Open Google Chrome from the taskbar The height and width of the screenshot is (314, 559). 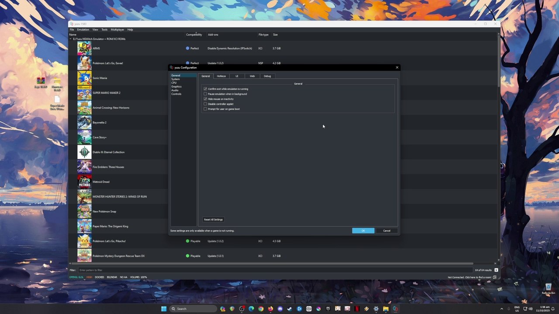pos(261,309)
